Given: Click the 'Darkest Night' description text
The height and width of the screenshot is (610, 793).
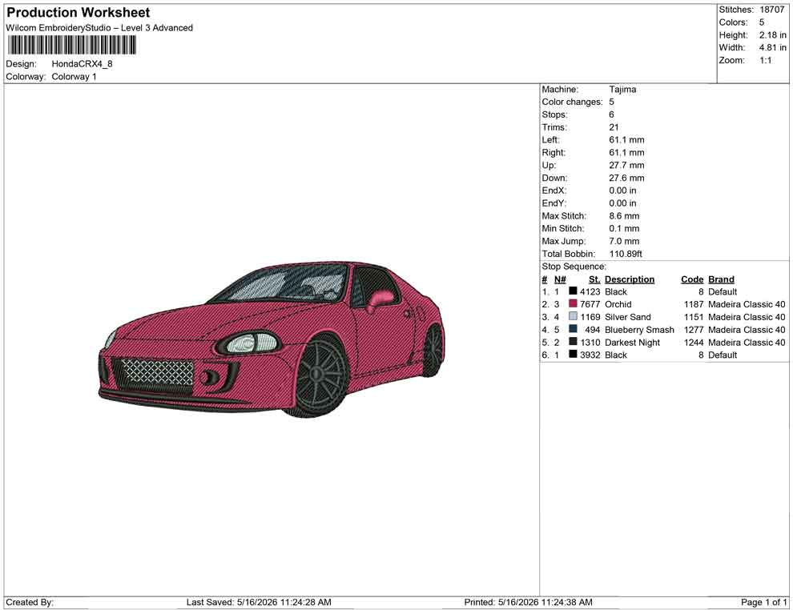Looking at the screenshot, I should click(632, 342).
